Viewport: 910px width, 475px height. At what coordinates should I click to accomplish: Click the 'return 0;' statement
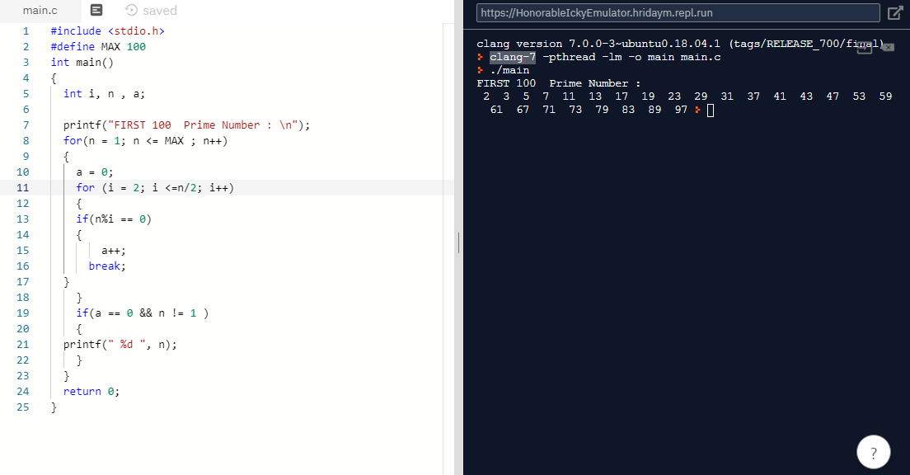pos(91,392)
